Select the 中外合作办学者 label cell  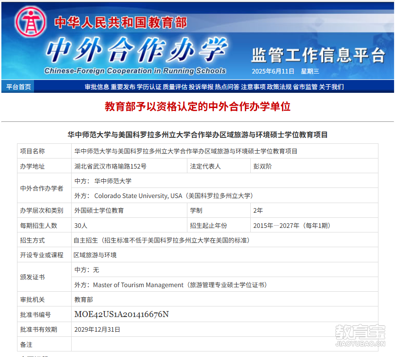pos(45,188)
